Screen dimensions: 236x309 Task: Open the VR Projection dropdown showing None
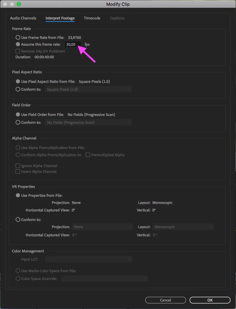(x=102, y=227)
